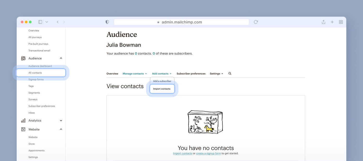Click the Website icon in sidebar

pyautogui.click(x=23, y=129)
